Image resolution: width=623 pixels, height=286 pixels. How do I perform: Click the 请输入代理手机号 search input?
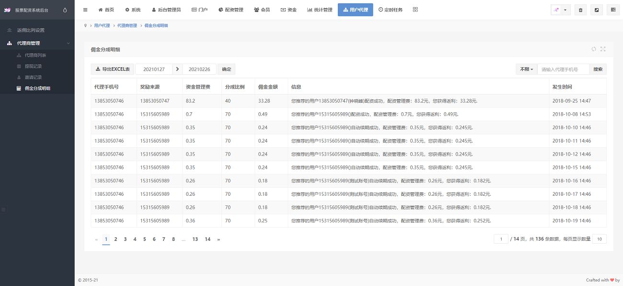563,69
